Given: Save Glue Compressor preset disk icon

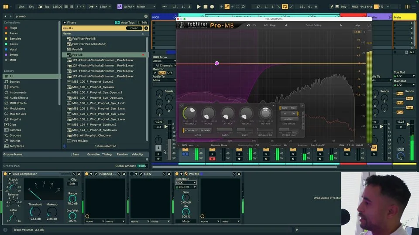Looking at the screenshot, I should [x=79, y=174].
